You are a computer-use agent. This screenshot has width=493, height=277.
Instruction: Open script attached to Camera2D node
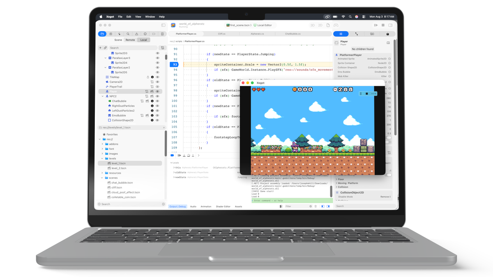click(x=152, y=82)
